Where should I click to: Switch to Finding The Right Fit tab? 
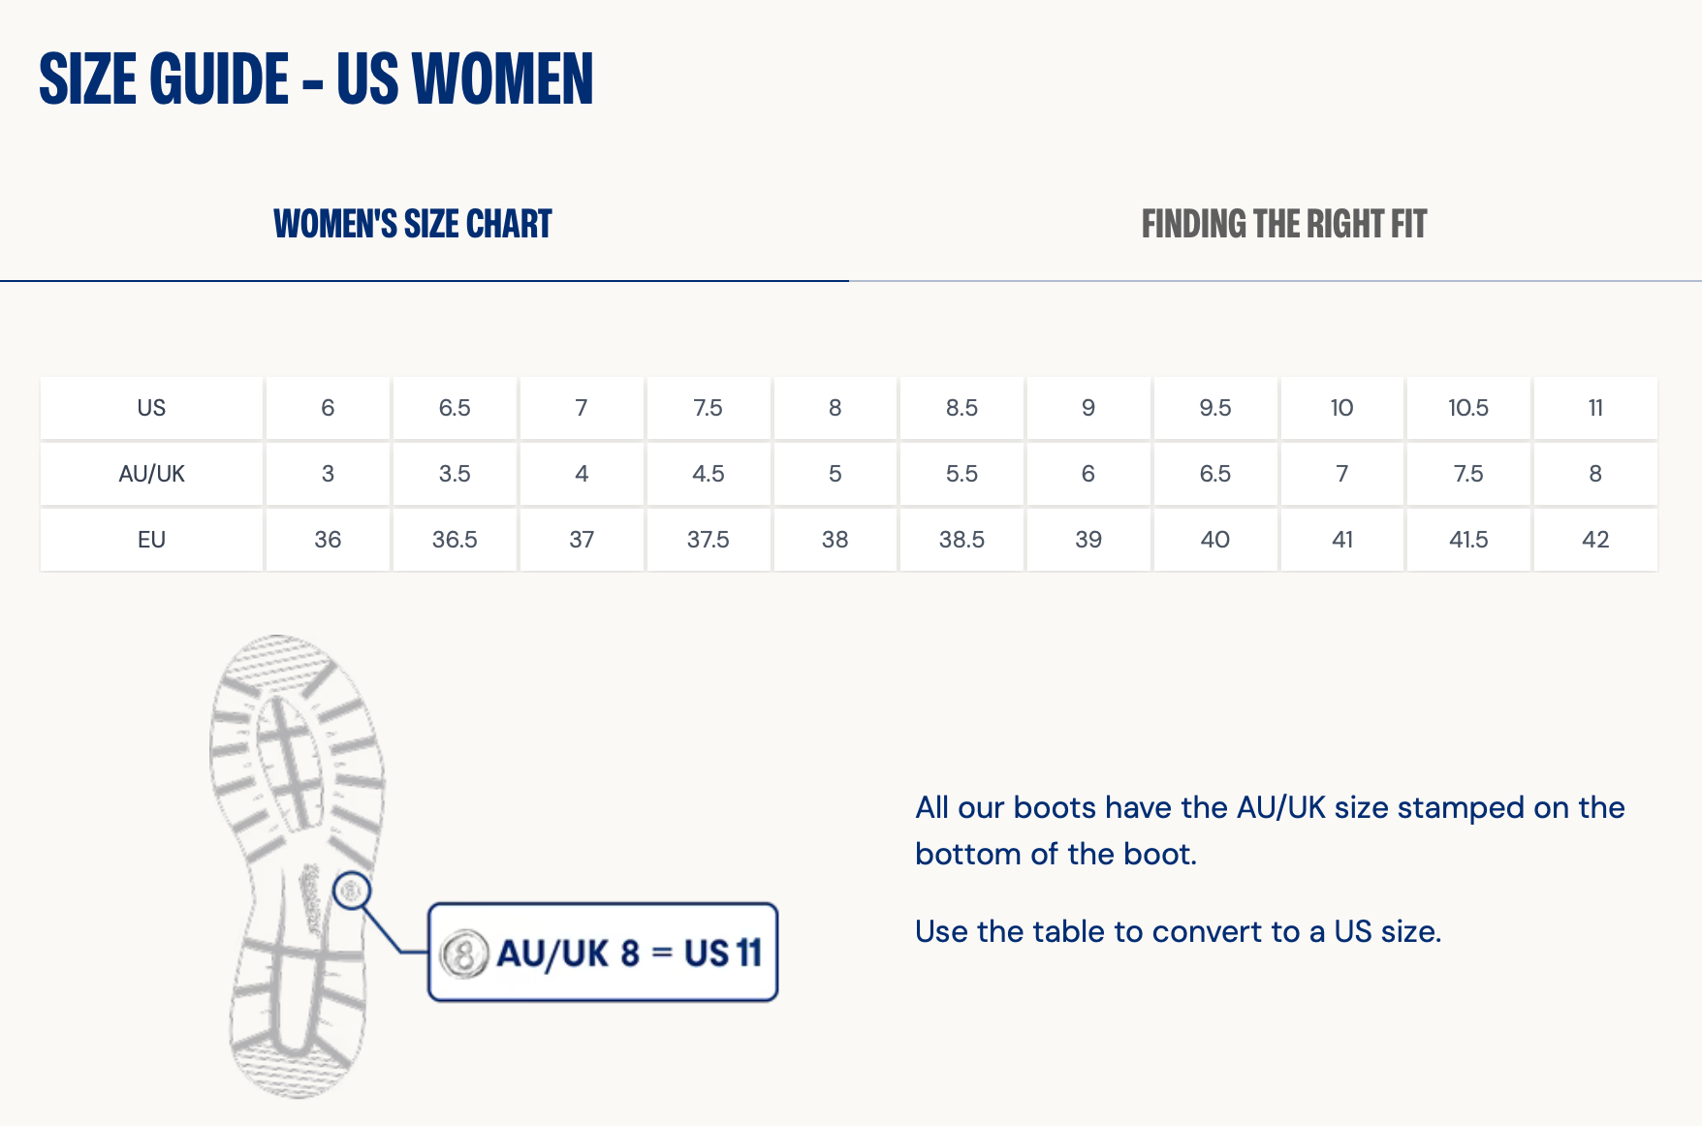click(x=1283, y=225)
